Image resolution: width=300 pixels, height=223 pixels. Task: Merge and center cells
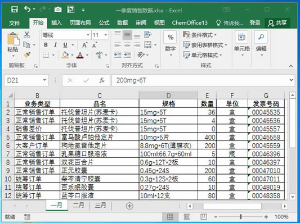click(x=148, y=45)
